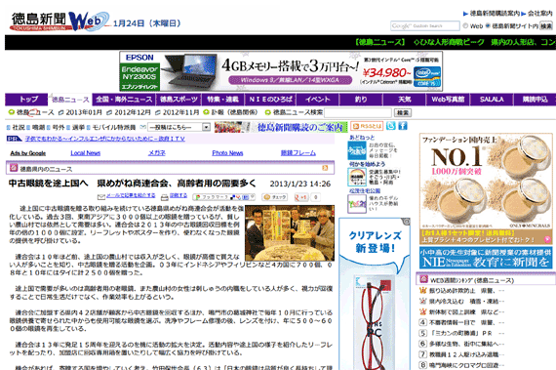Select the Web search radio button
Image resolution: width=556 pixels, height=370 pixels.
point(465,25)
